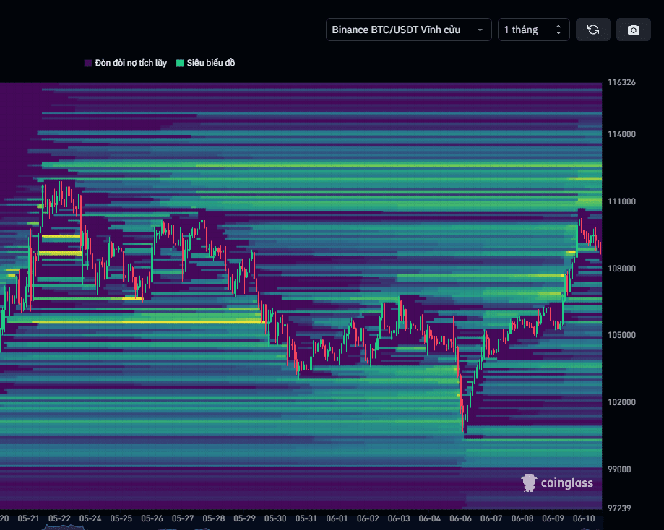Click the 108000 price axis label

(x=621, y=269)
